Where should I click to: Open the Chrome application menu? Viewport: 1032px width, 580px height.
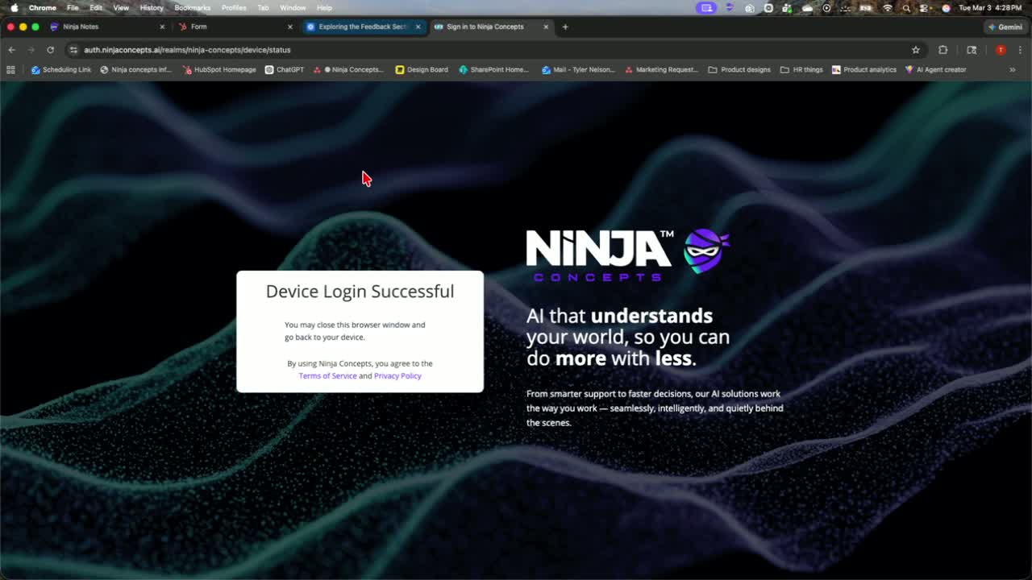coord(43,7)
